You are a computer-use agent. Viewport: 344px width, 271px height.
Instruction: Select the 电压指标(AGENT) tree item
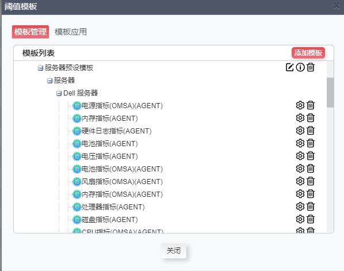pos(109,157)
